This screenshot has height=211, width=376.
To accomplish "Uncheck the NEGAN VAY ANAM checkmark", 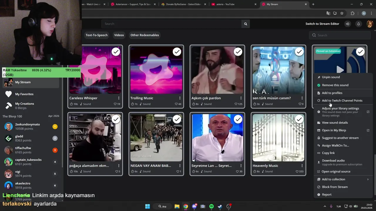I will 177,119.
